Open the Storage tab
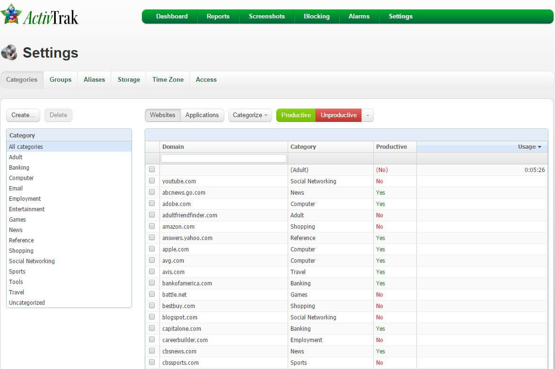The image size is (555, 369). 129,79
